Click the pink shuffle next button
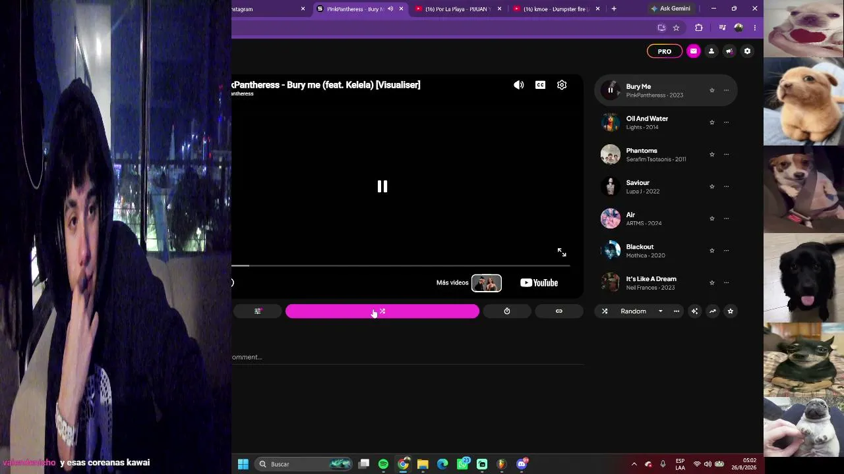Image resolution: width=844 pixels, height=474 pixels. pos(382,311)
